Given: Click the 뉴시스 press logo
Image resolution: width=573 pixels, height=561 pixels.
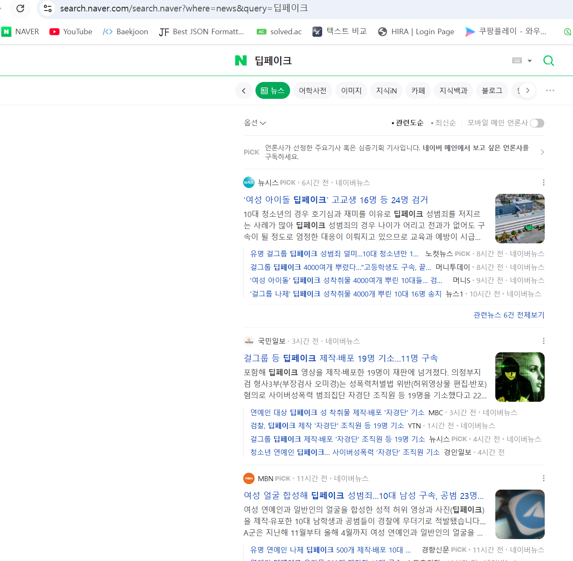Looking at the screenshot, I should tap(249, 182).
